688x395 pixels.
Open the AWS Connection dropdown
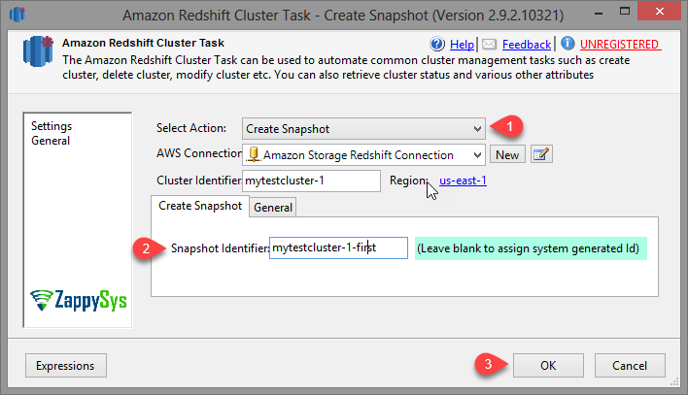(363, 154)
